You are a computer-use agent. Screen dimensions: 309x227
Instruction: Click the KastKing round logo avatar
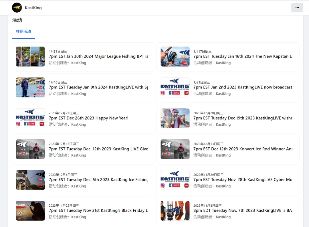(17, 8)
